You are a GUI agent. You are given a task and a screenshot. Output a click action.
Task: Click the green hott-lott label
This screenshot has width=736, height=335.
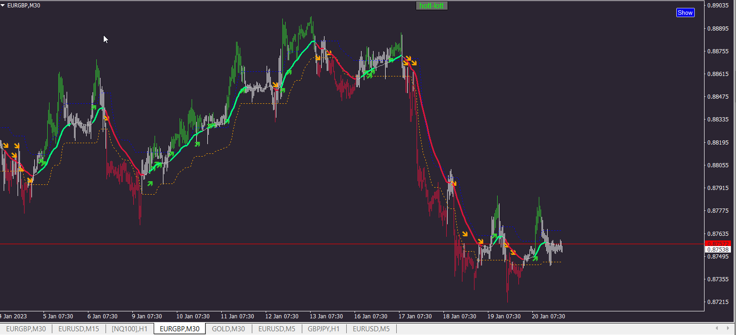click(432, 6)
